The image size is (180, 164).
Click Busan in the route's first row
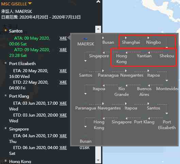click(108, 42)
